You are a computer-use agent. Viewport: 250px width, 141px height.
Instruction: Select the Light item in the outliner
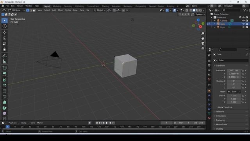[222, 27]
